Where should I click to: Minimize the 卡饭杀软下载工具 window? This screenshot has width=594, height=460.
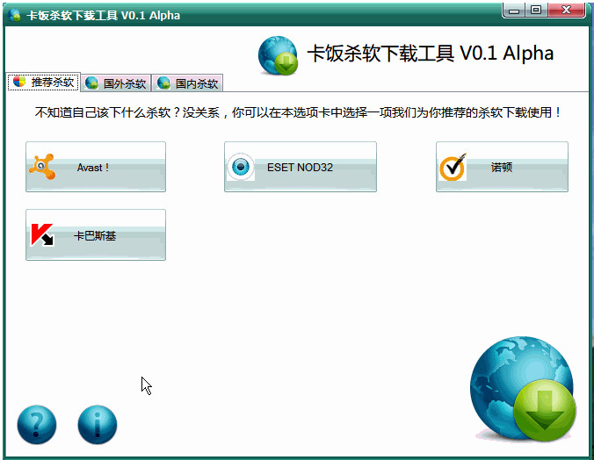(x=514, y=11)
